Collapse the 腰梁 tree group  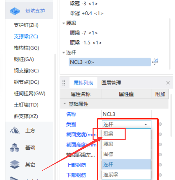[x=63, y=23]
